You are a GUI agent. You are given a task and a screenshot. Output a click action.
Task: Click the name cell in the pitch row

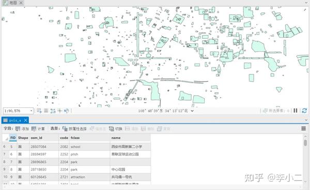(x=130, y=154)
